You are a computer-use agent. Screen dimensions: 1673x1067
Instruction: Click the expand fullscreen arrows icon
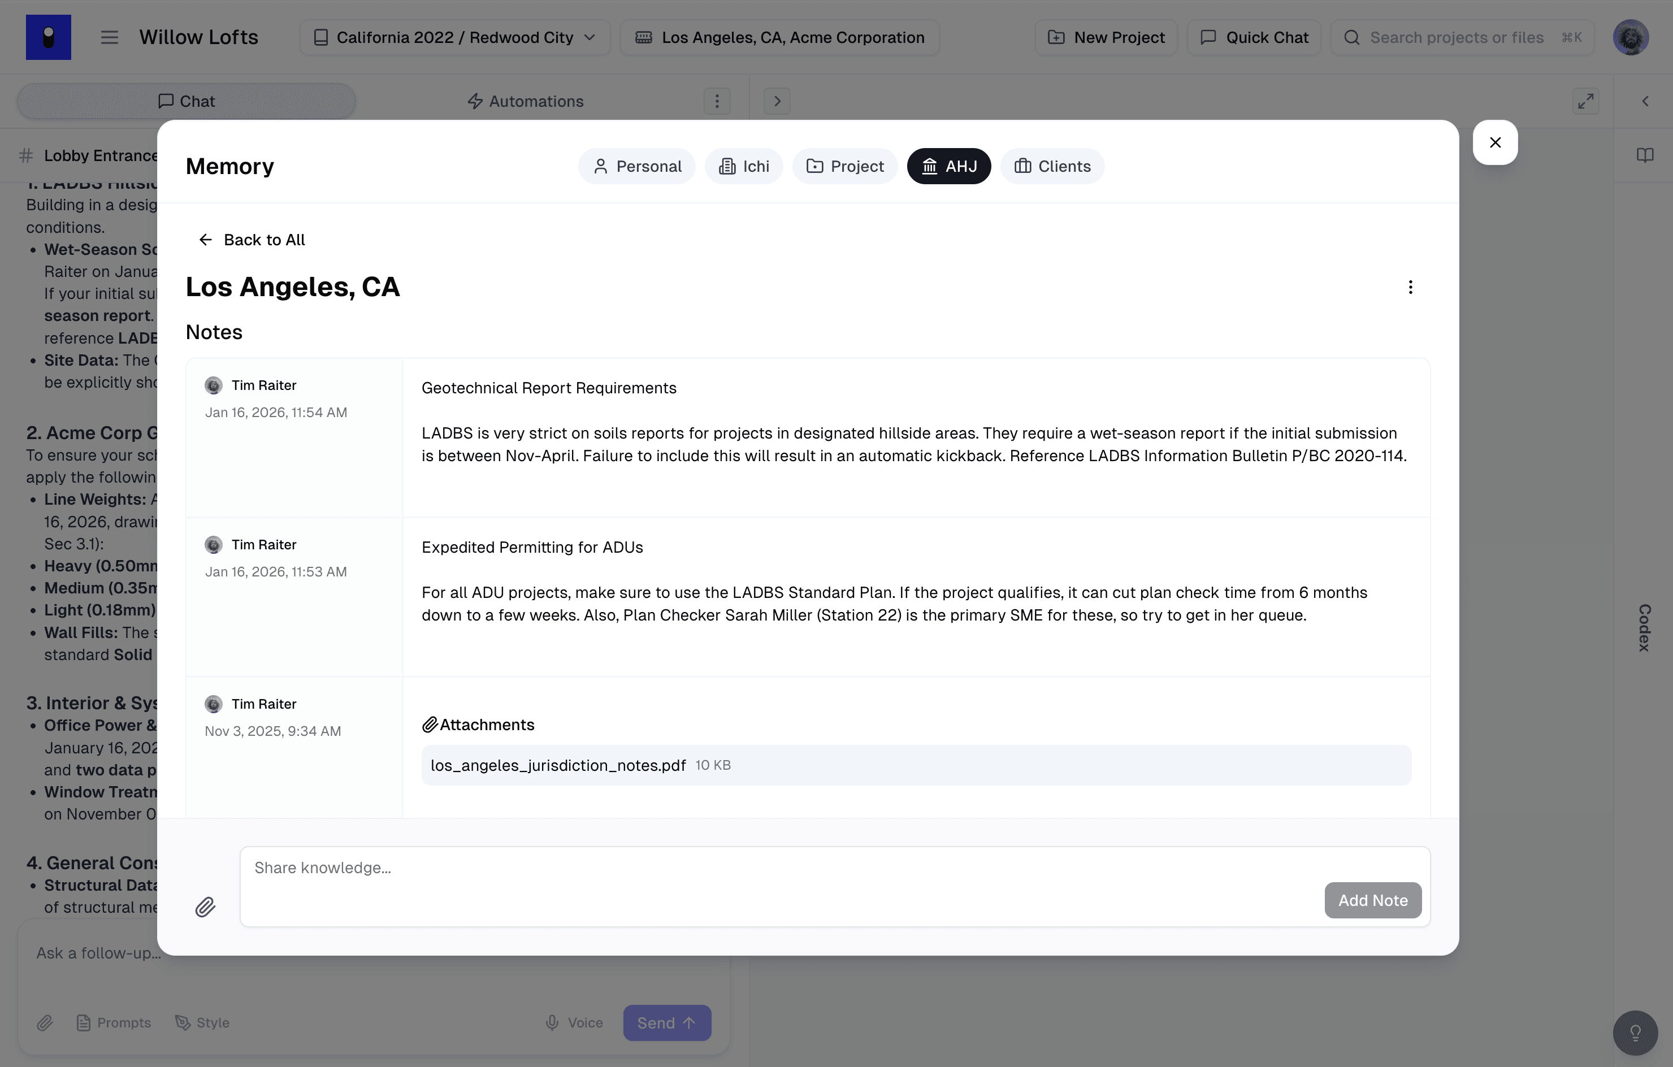pos(1585,101)
